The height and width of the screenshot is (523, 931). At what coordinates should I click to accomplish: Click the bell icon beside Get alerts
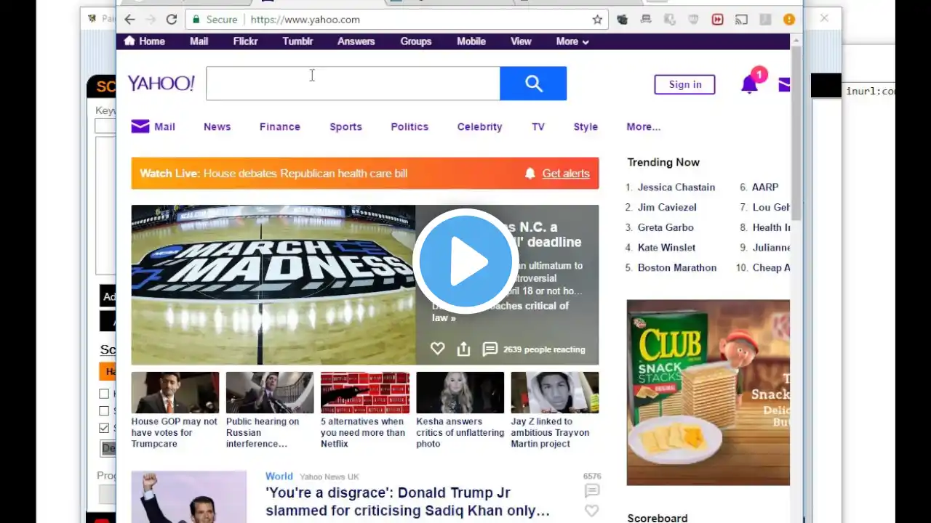click(530, 174)
